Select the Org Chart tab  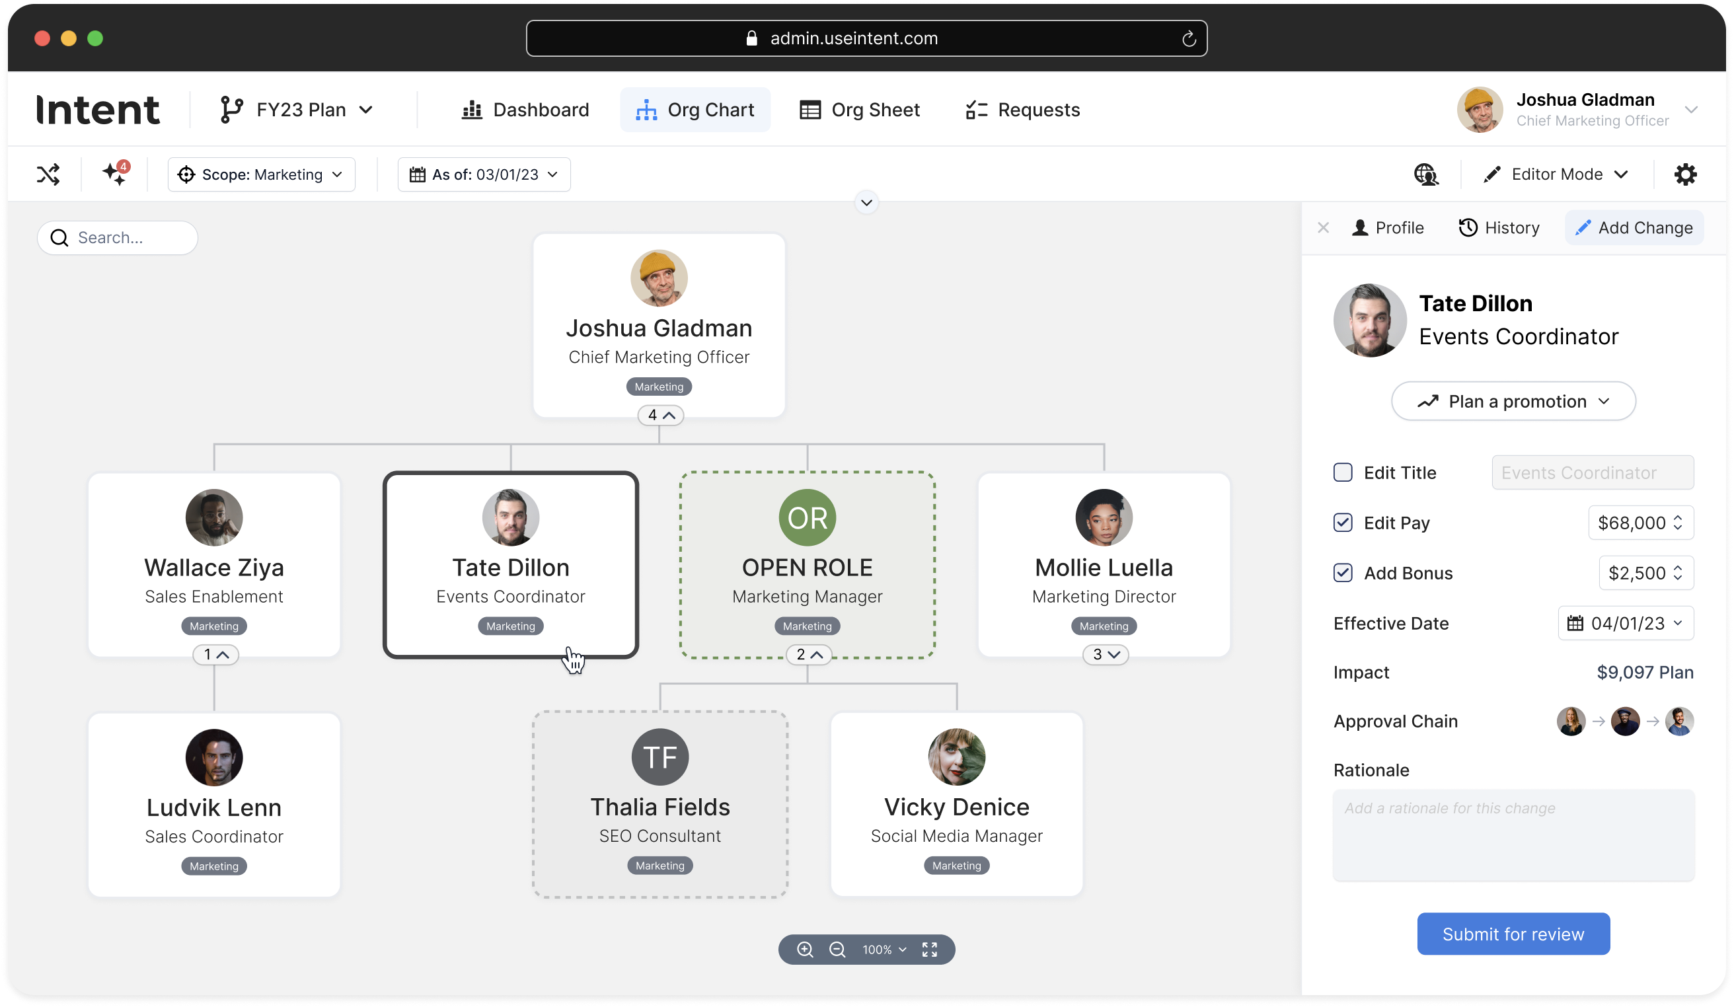[x=695, y=110]
